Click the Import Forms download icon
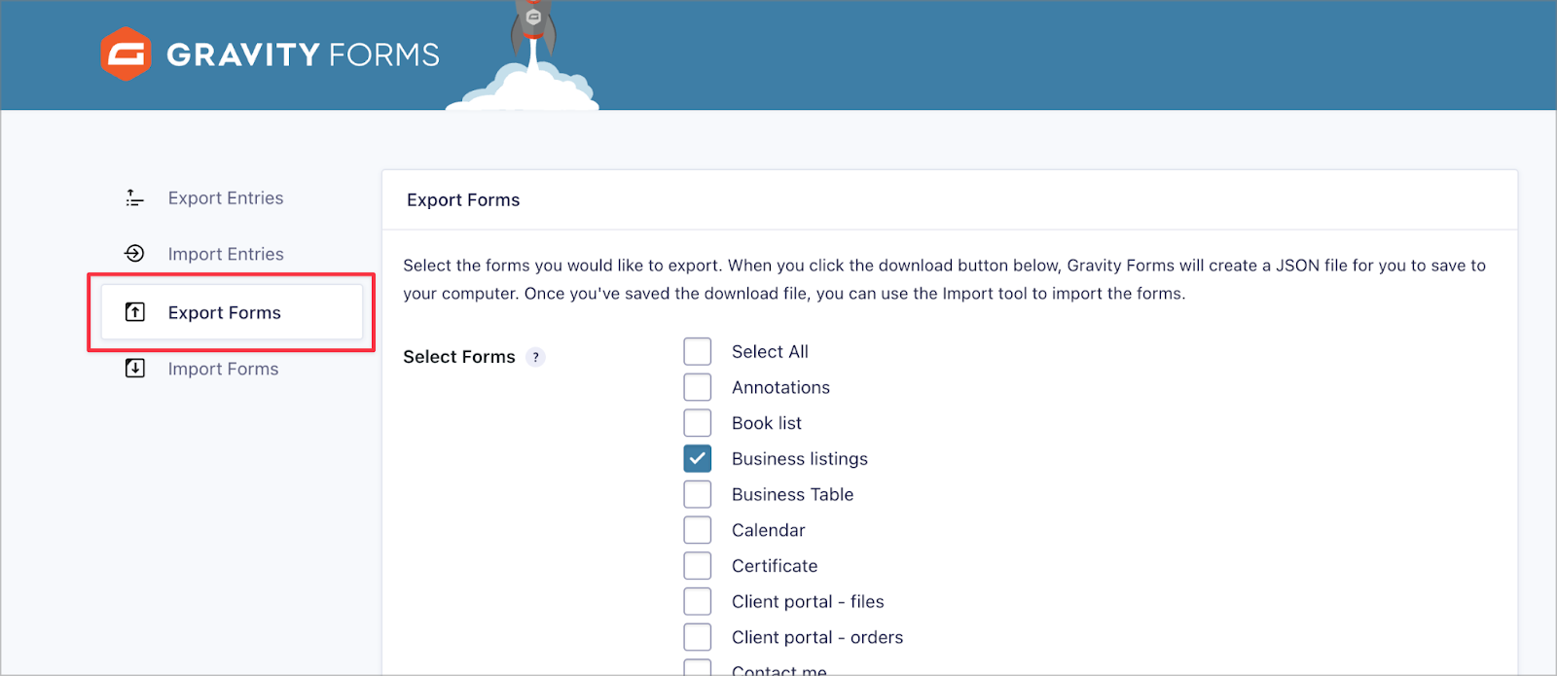This screenshot has height=676, width=1557. 135,369
